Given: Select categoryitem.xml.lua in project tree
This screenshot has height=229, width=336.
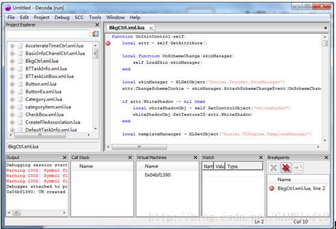Looking at the screenshot, I should [48, 107].
